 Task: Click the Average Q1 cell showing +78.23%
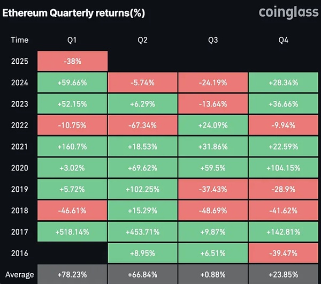(72, 274)
